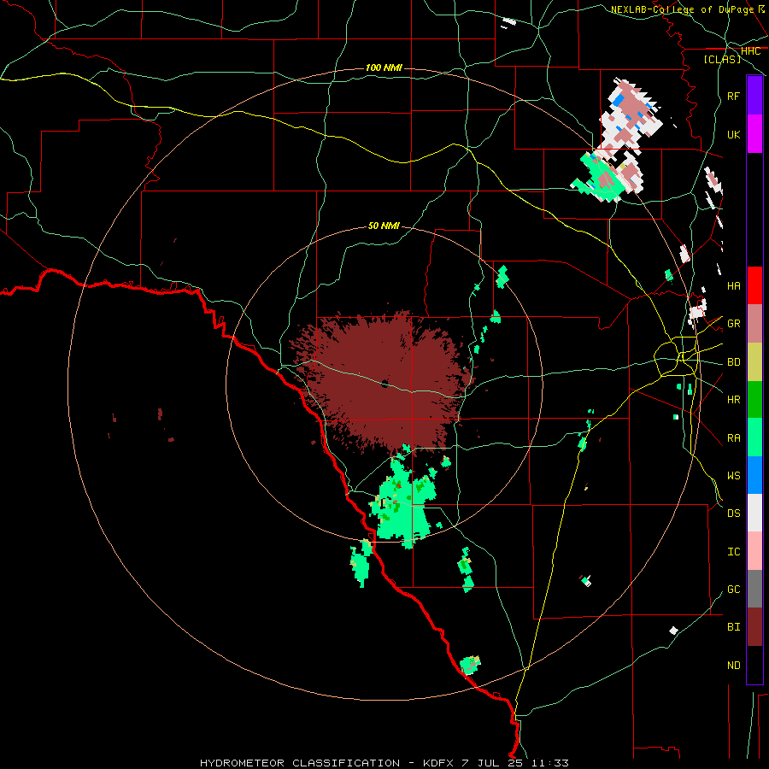
Task: Click the 'BD' legend label
Action: pyautogui.click(x=733, y=361)
